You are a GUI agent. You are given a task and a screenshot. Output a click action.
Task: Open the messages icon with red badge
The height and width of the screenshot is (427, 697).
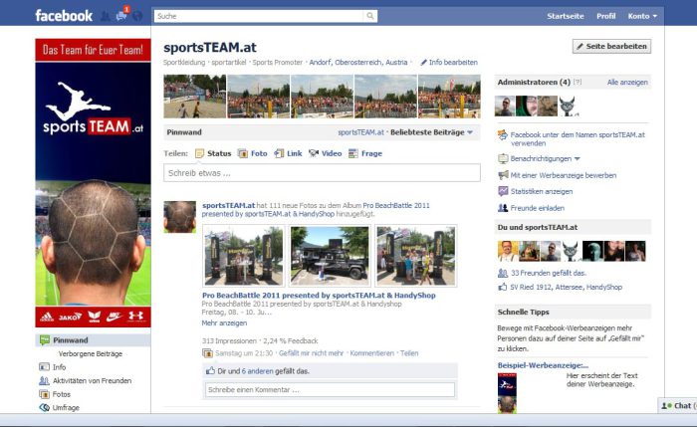121,16
